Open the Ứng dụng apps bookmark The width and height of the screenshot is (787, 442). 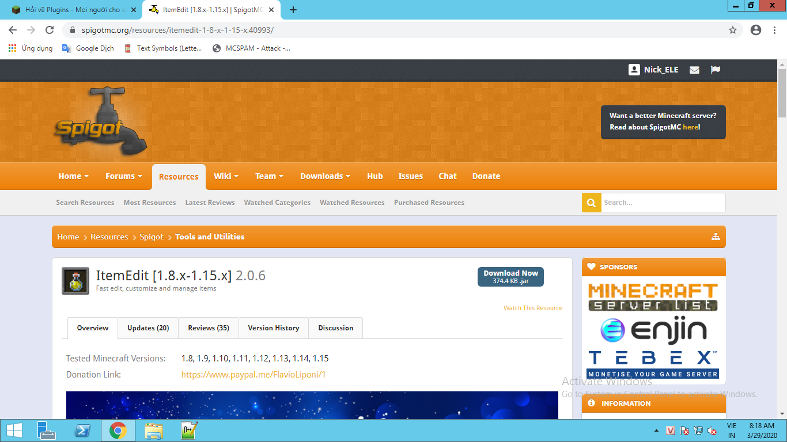(31, 48)
